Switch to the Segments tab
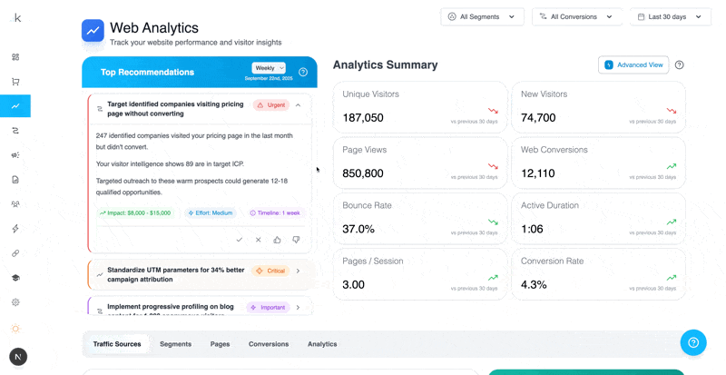The height and width of the screenshot is (375, 726). pos(175,344)
